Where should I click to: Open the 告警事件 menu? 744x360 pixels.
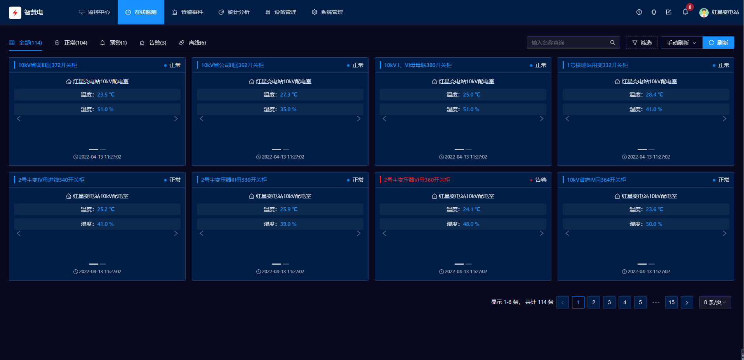tap(188, 12)
